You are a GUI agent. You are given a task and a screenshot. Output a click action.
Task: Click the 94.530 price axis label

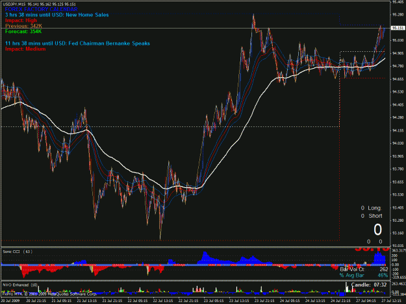(x=398, y=91)
